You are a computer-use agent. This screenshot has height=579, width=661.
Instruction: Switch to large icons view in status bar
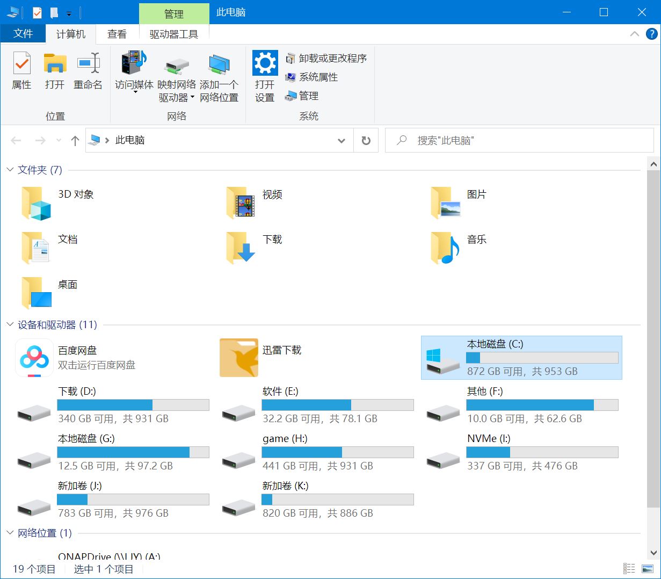(x=646, y=568)
